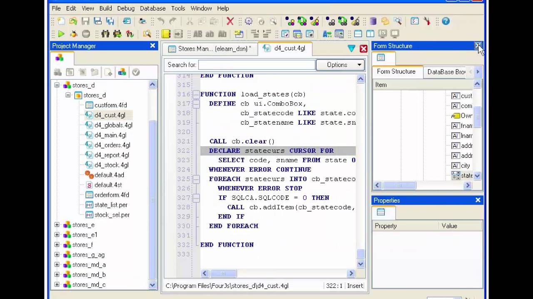Screen dimensions: 533x299
Task: Select d4_orders.4gl in the project tree
Action: 112,145
